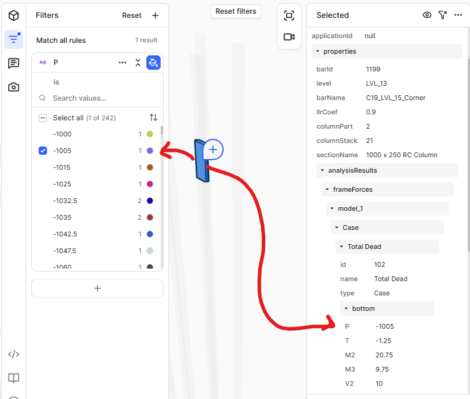Click the video camera view icon
This screenshot has width=470, height=399.
pyautogui.click(x=289, y=37)
